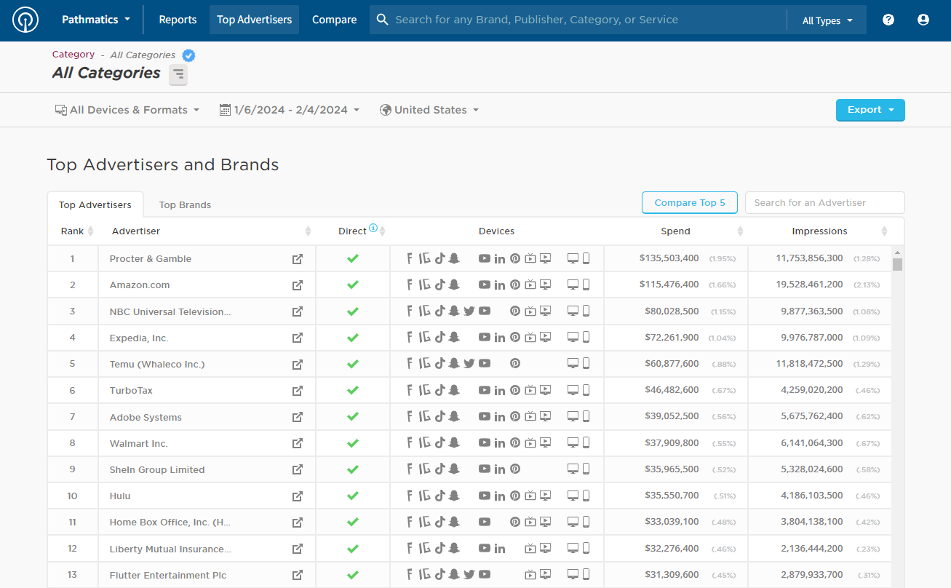The width and height of the screenshot is (951, 588).
Task: Open Expedia, Inc. external link icon
Action: pyautogui.click(x=298, y=338)
